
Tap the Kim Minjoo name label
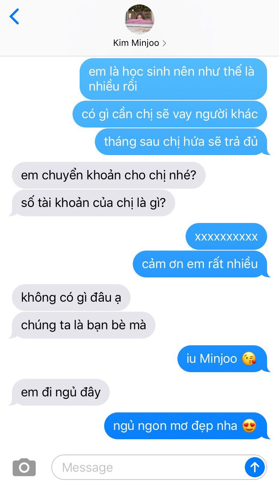point(136,43)
